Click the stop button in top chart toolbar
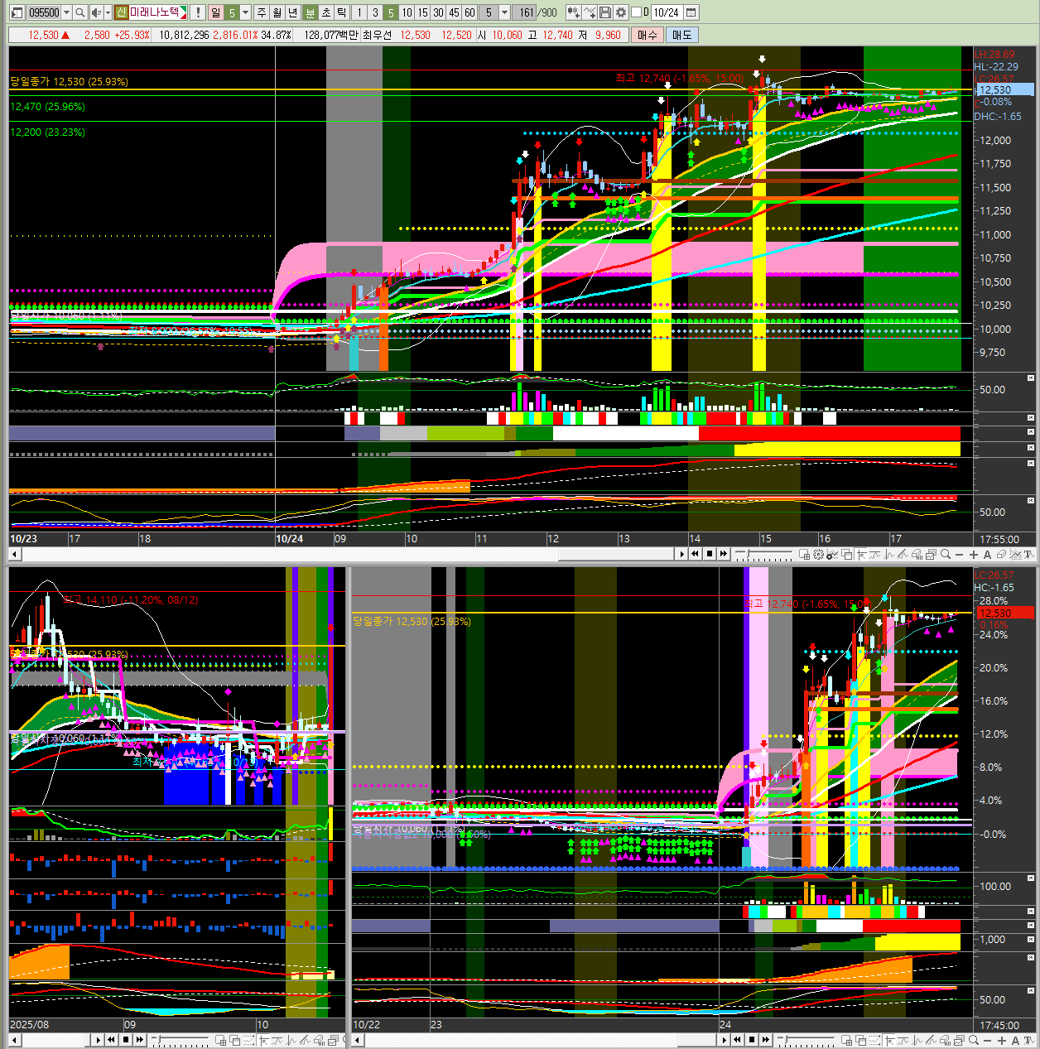This screenshot has height=1049, width=1040. coord(710,555)
